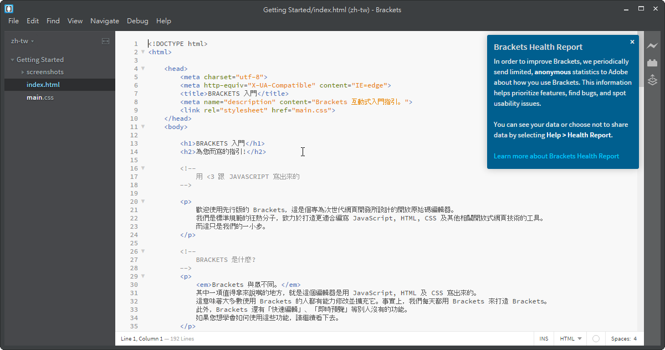Toggle Spaces indentation type in status bar

coord(620,338)
